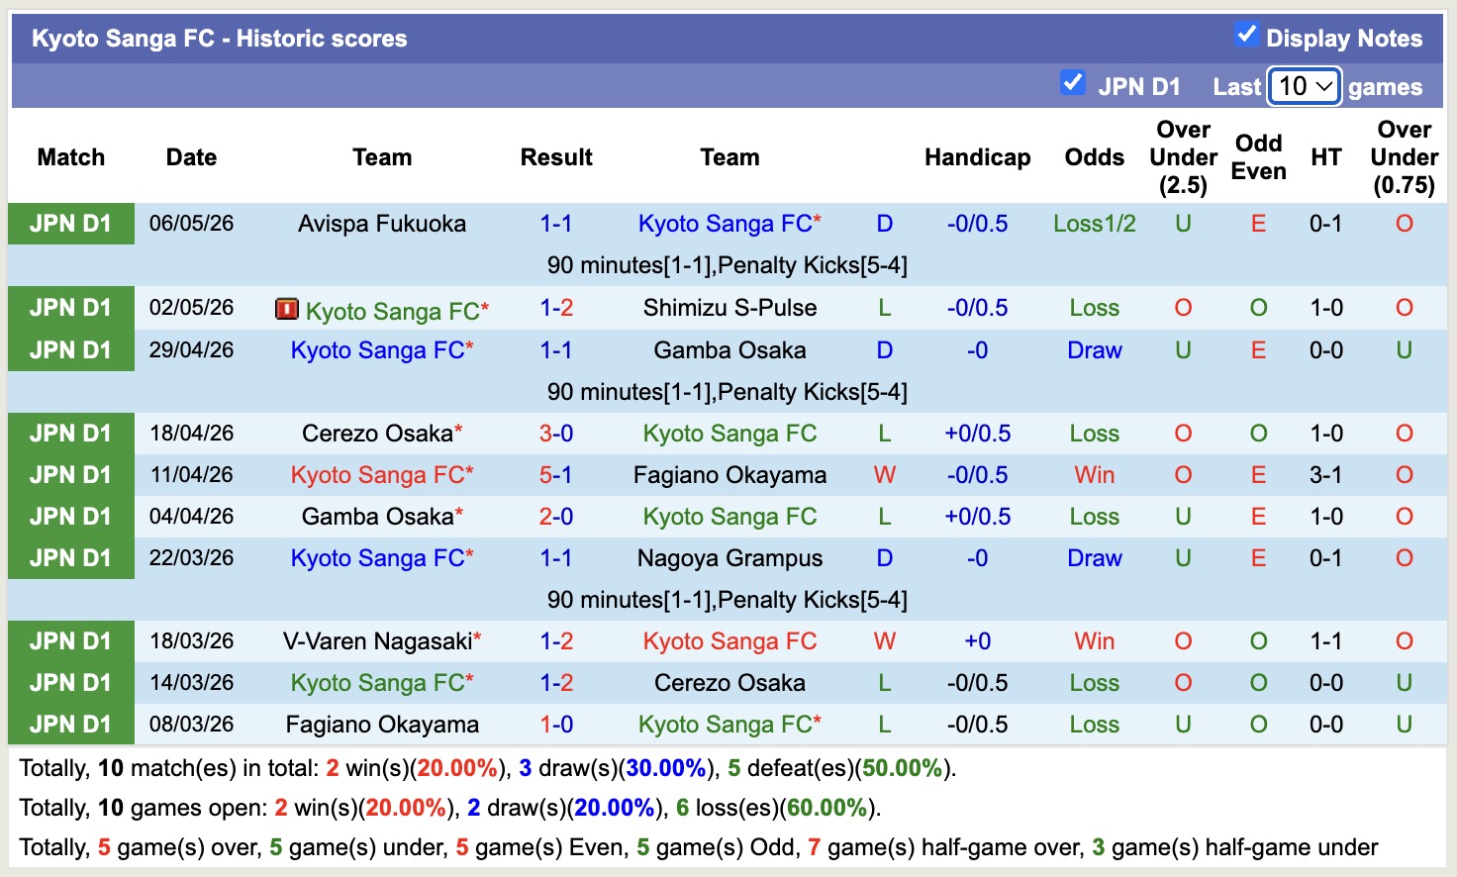Click the 3-1 half-time score

pos(1326,475)
